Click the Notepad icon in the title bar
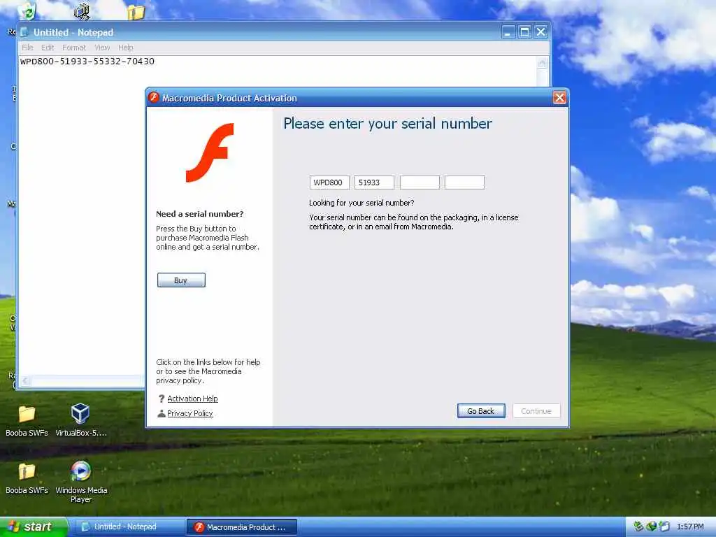The image size is (716, 537). 24,32
